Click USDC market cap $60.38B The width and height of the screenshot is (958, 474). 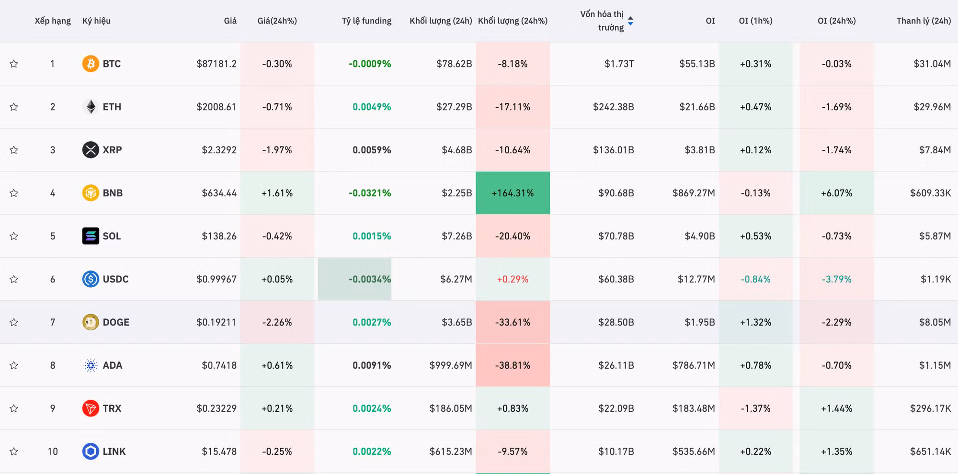616,279
